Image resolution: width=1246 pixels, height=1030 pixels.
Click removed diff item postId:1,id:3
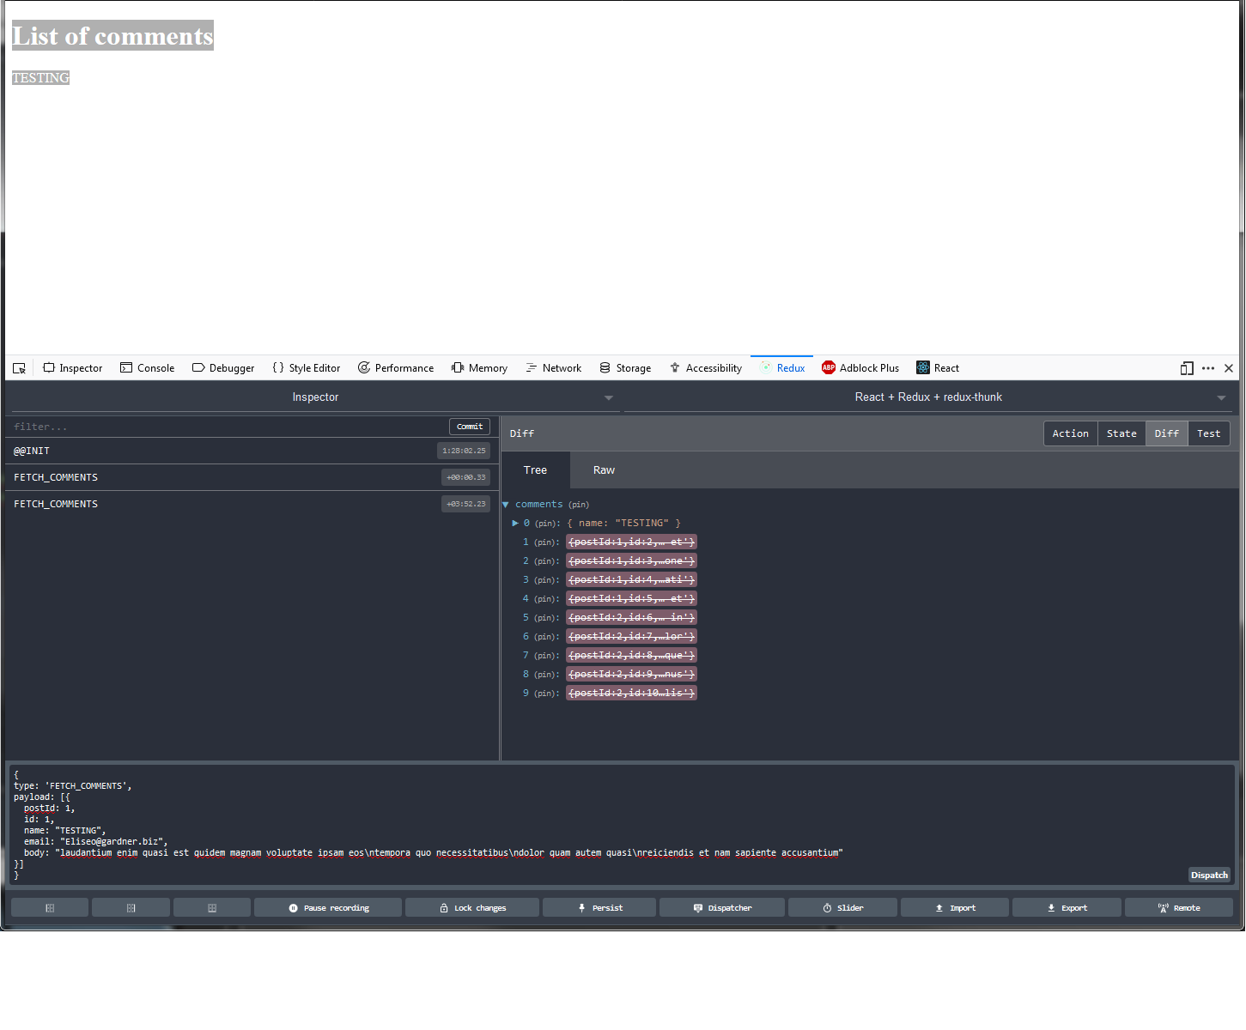point(631,560)
